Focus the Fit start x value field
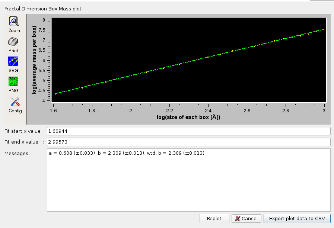The height and width of the screenshot is (228, 334). pyautogui.click(x=188, y=131)
